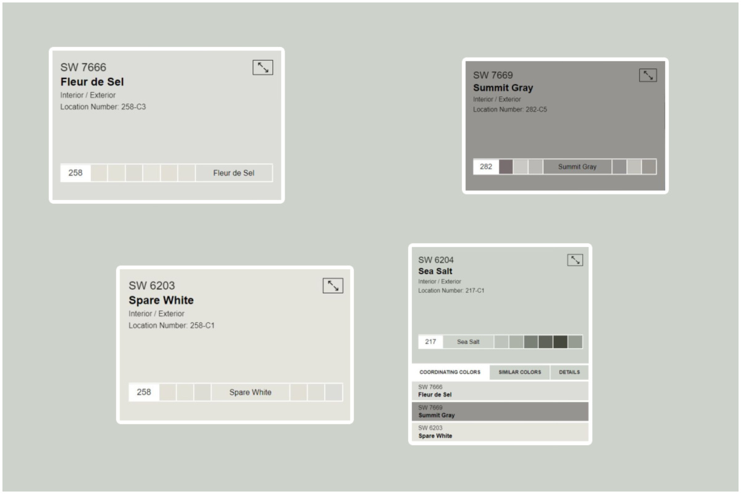This screenshot has width=741, height=494.
Task: Expand the Sea Salt color card
Action: pos(575,260)
